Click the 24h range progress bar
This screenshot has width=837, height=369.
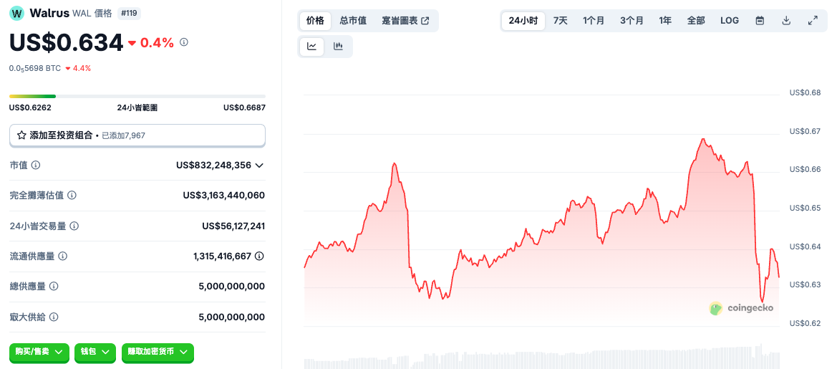pyautogui.click(x=137, y=96)
